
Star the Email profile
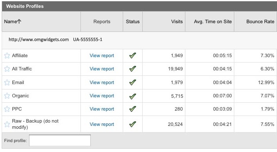coord(7,82)
